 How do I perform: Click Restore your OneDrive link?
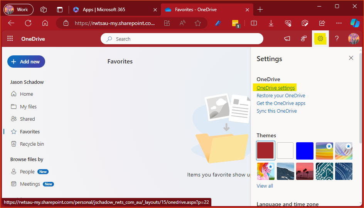tap(281, 96)
